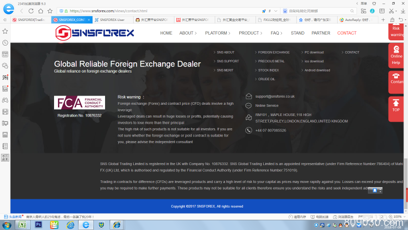
Task: Open the SNS MERIT footer link
Action: pyautogui.click(x=225, y=71)
